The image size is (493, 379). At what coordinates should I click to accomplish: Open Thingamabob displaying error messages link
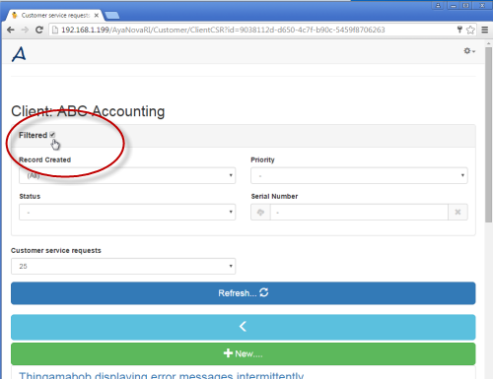[x=161, y=375]
